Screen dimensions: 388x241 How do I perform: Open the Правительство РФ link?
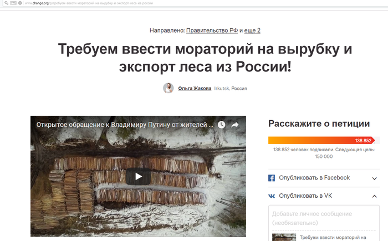(212, 30)
